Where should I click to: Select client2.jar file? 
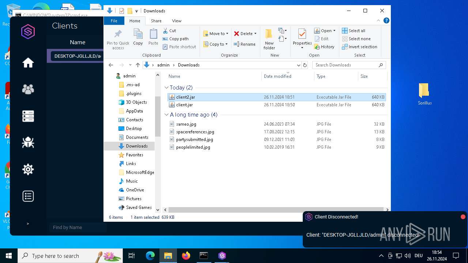point(276,97)
